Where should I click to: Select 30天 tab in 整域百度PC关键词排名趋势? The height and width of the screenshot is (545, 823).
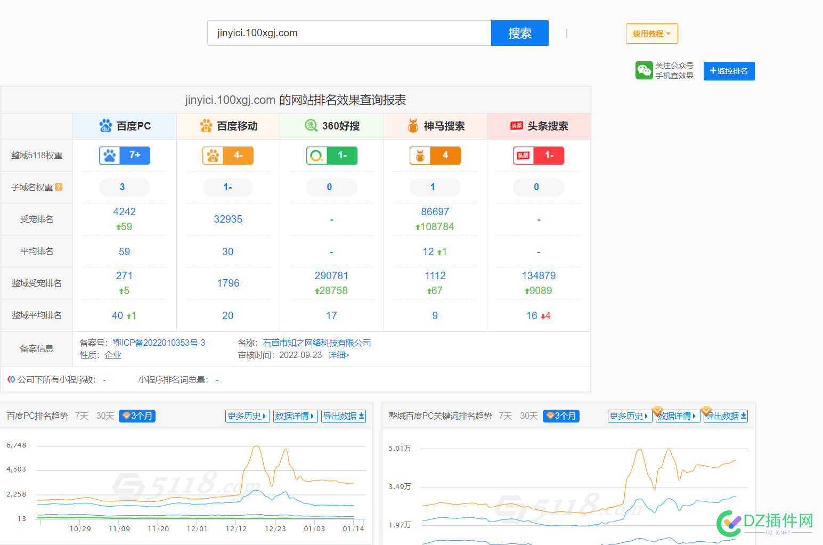coord(529,416)
